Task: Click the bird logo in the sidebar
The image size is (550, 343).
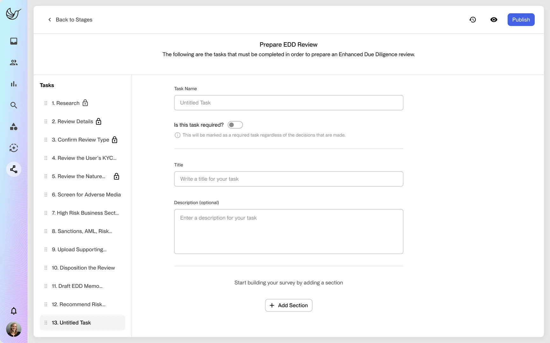Action: [14, 14]
